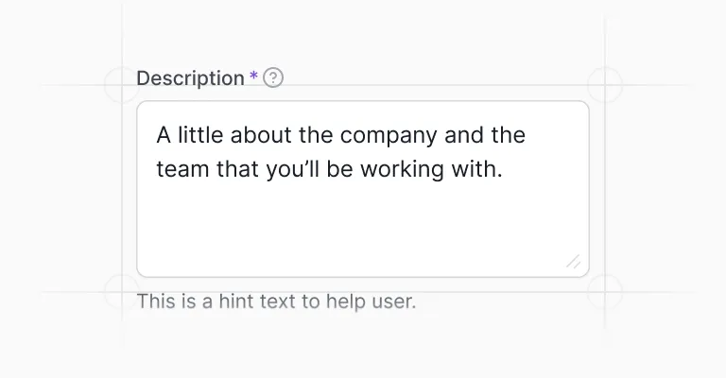
Task: Click the word "hint" in helper text
Action: click(236, 301)
